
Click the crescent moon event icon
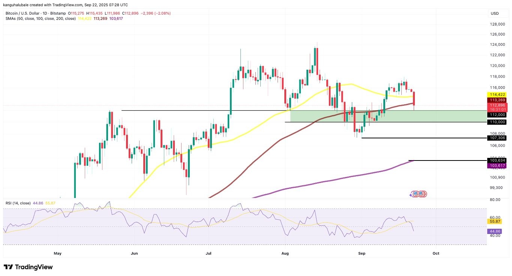412,193
